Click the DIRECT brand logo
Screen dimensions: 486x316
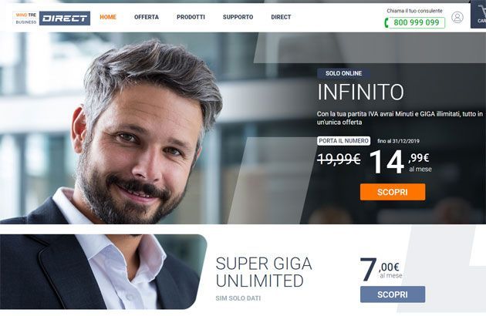(x=65, y=18)
